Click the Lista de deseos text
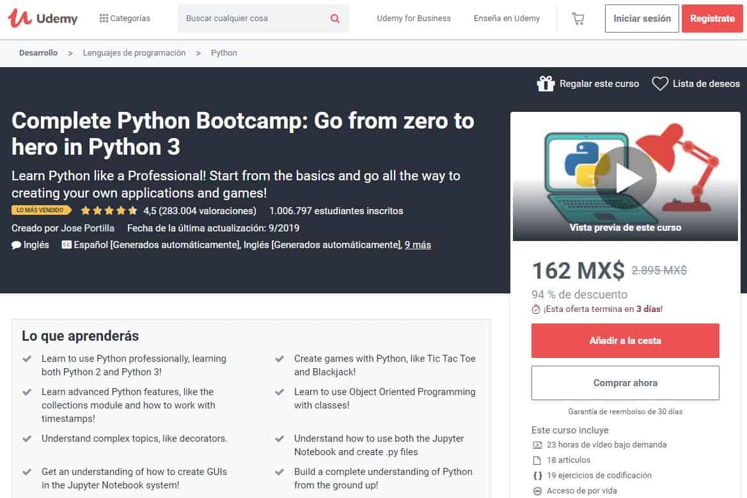 [706, 84]
